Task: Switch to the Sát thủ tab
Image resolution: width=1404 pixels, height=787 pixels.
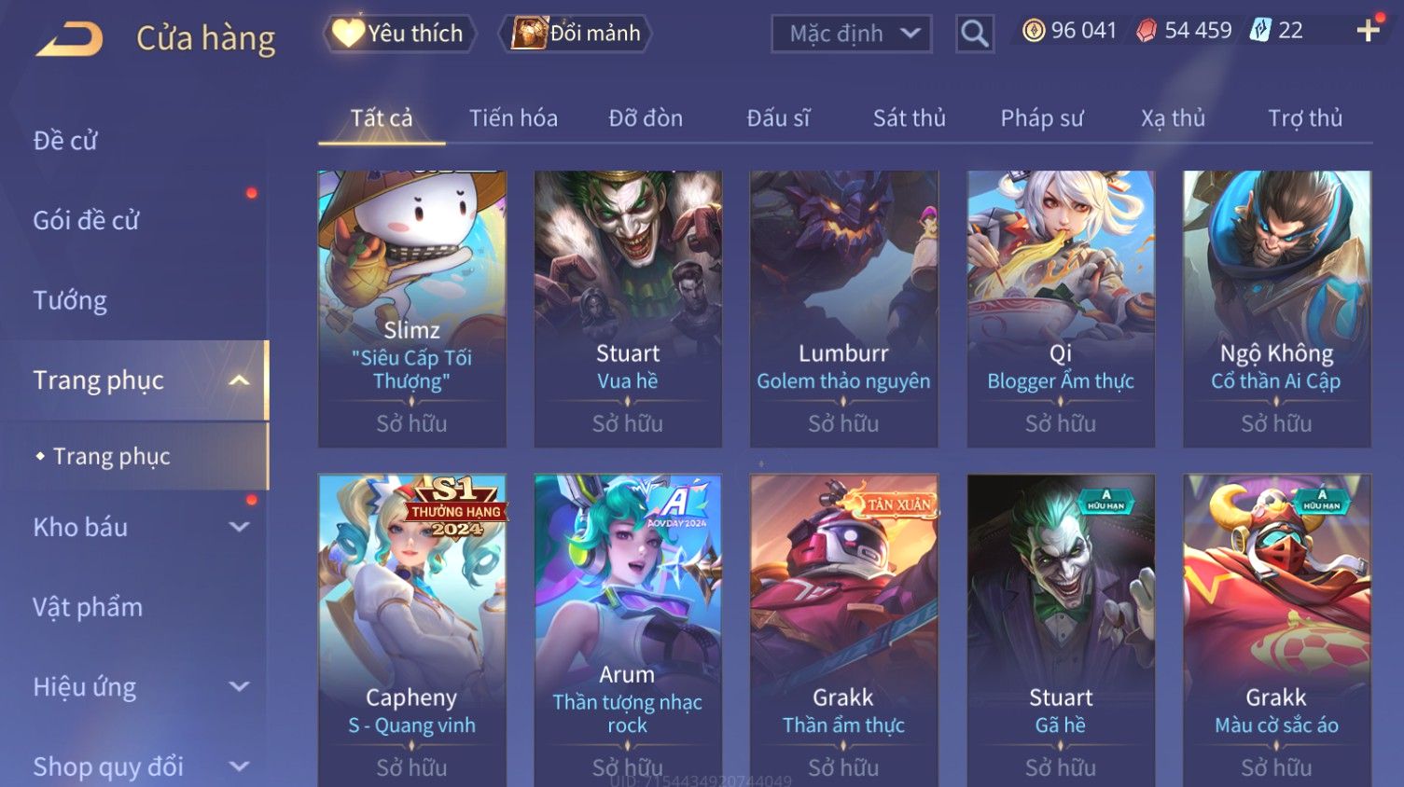Action: (x=909, y=118)
